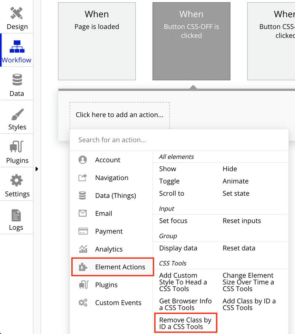This screenshot has width=295, height=334.
Task: Choose the Analytics action category
Action: [x=109, y=249]
